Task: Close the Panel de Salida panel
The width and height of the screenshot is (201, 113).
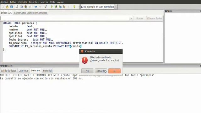Action: click(200, 66)
